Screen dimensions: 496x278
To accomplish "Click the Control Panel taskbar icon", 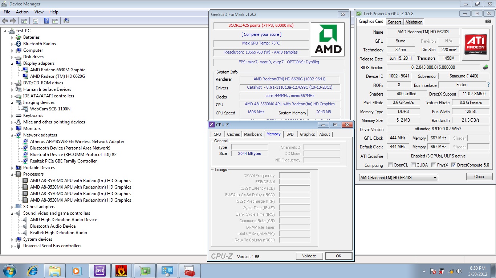I will tap(167, 270).
